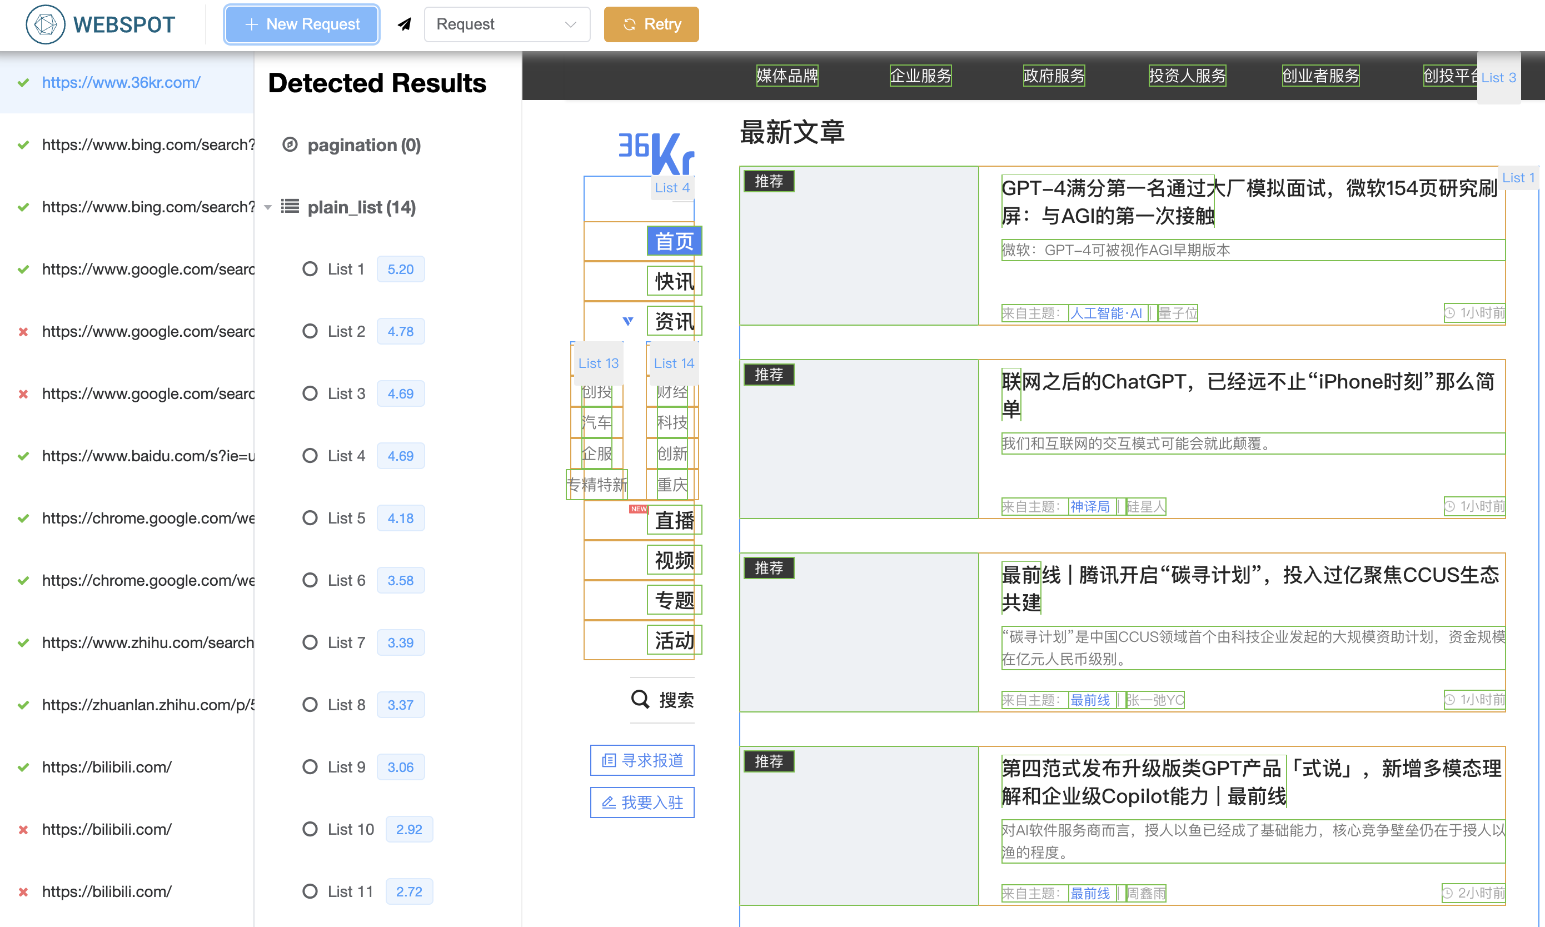This screenshot has width=1545, height=927.
Task: Click the paper plane send icon
Action: pyautogui.click(x=405, y=24)
